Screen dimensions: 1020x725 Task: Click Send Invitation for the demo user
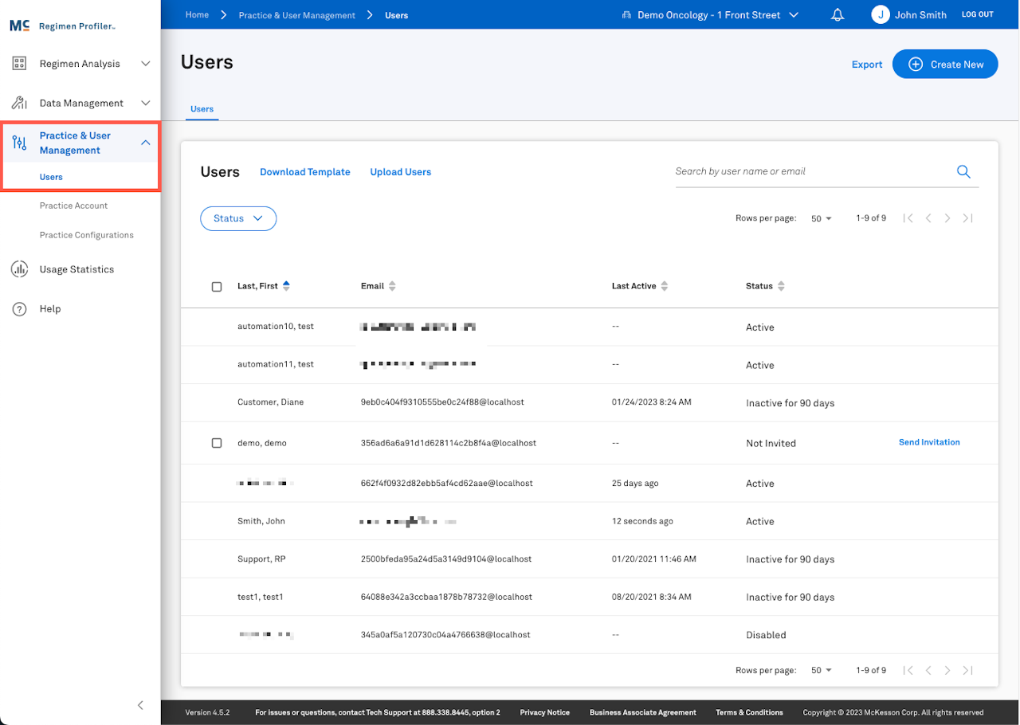[929, 442]
